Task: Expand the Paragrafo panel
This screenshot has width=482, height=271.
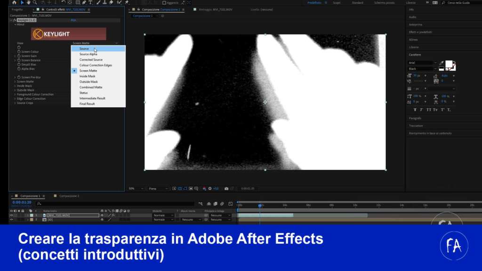Action: [x=415, y=118]
